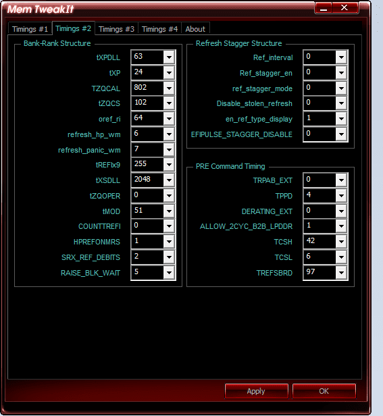
Task: Click the TCSH value field showing 42
Action: coord(320,241)
